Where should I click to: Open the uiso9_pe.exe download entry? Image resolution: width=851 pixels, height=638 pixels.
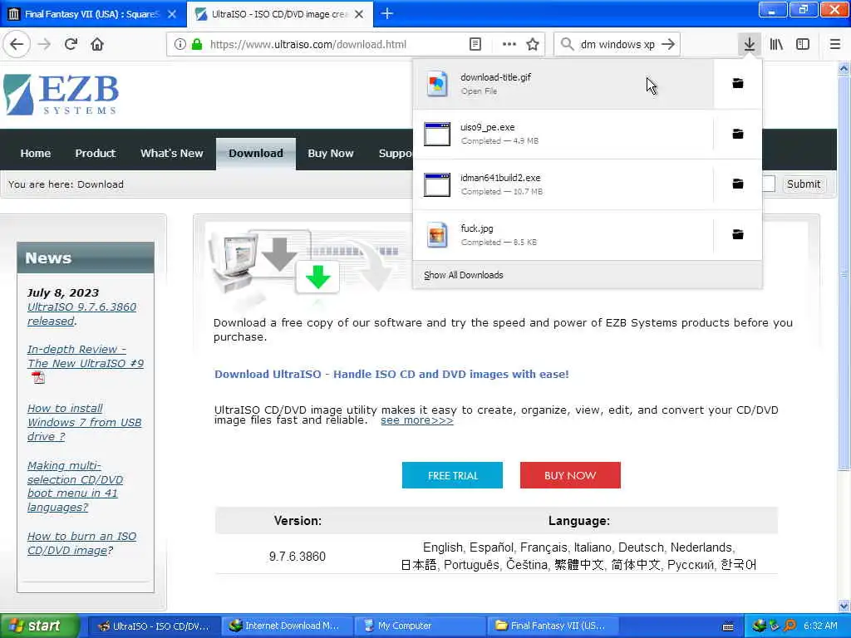click(563, 134)
